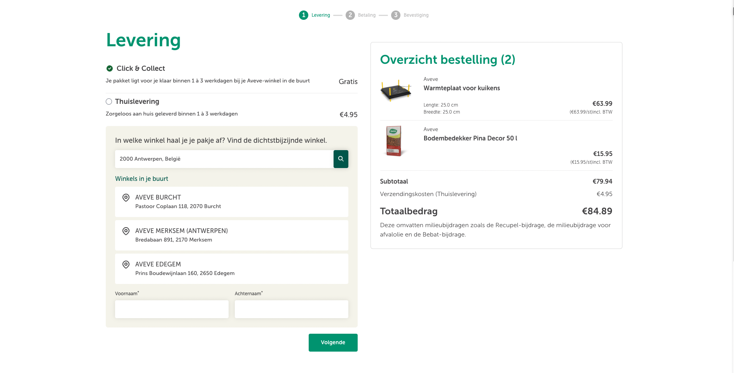Open the Bodembedekker Pina Decor product image
Screen dimensions: 734x373
[x=394, y=141]
